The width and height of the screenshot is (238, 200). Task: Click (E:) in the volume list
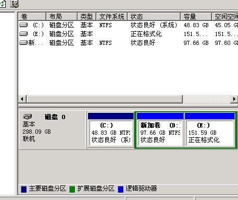pyautogui.click(x=38, y=34)
